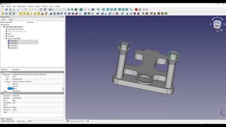Image resolution: width=226 pixels, height=127 pixels.
Task: Click the Mirror shape icon
Action: coord(58,13)
